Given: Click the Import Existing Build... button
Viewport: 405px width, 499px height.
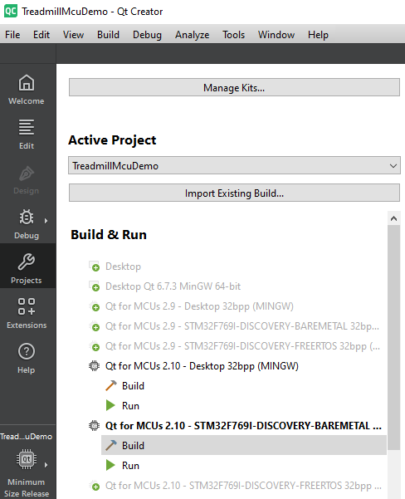Looking at the screenshot, I should 234,193.
